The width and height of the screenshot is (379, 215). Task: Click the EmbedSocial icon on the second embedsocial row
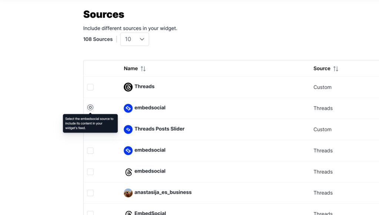[x=128, y=150]
